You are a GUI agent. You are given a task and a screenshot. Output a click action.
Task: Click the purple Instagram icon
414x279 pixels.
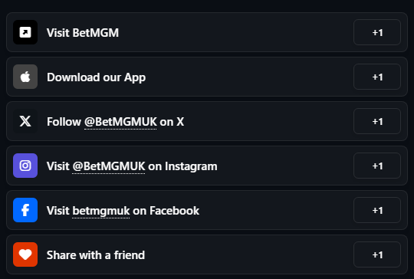(25, 166)
